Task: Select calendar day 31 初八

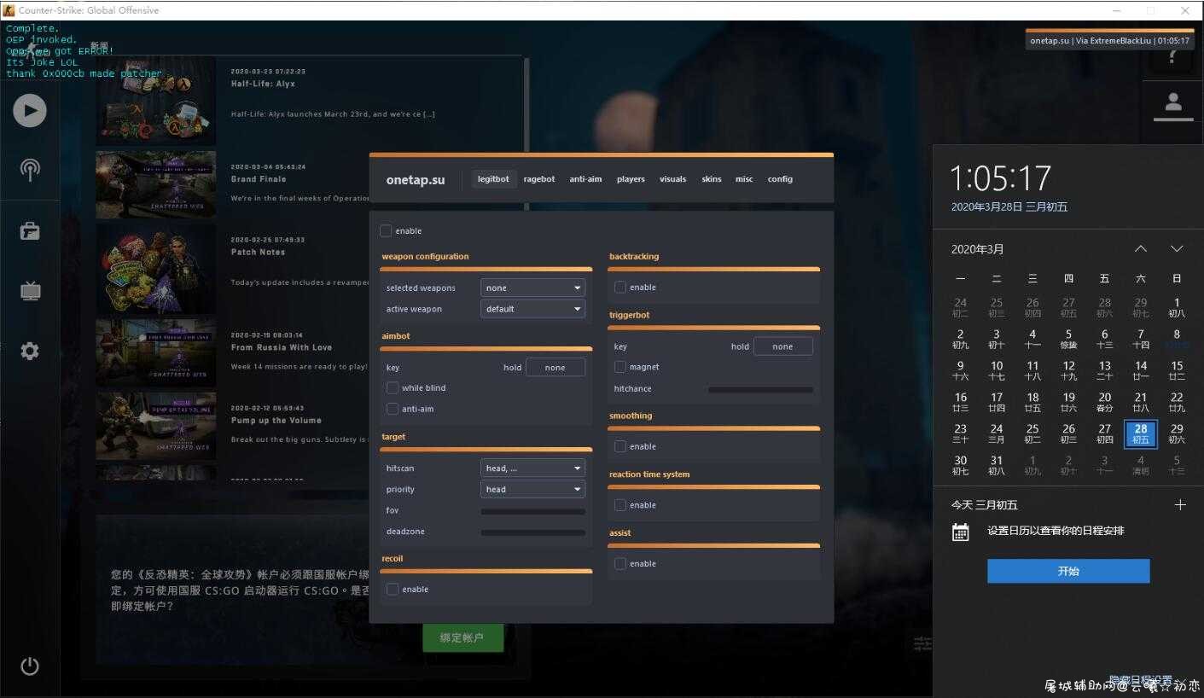Action: [996, 465]
